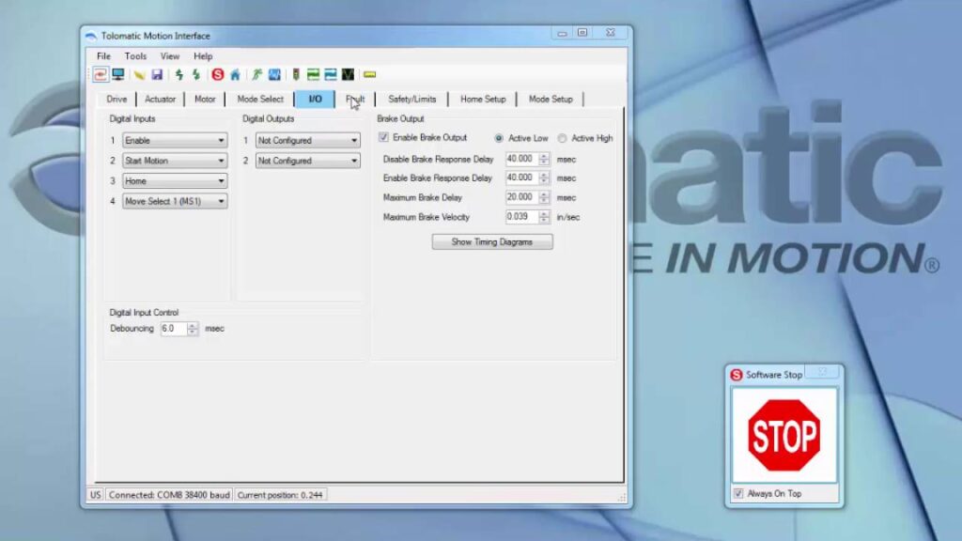
Task: Click the black oscilloscope toolbar icon
Action: pos(348,74)
